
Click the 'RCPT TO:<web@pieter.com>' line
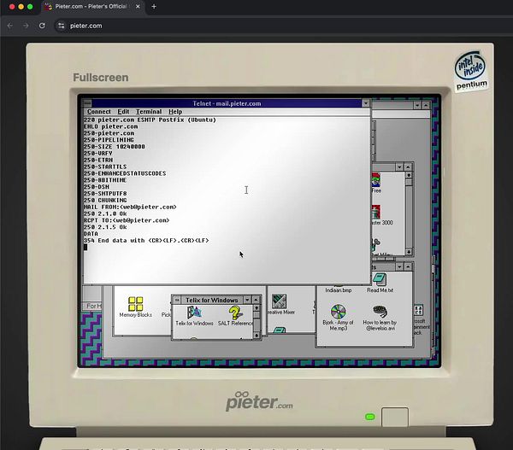(127, 220)
